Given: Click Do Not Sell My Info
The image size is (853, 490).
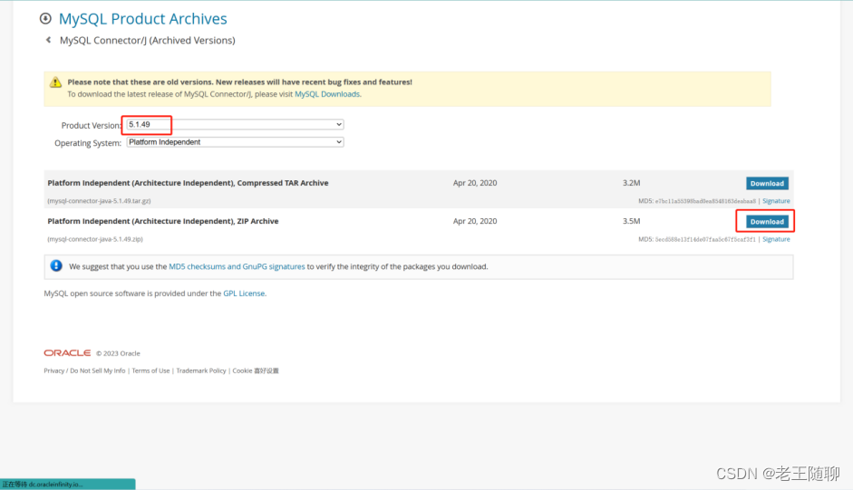Looking at the screenshot, I should pyautogui.click(x=98, y=370).
